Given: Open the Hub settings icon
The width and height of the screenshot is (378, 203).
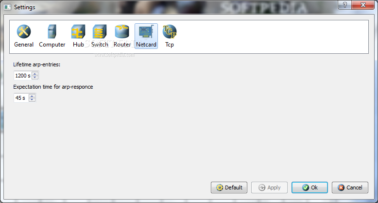Looking at the screenshot, I should click(x=78, y=31).
